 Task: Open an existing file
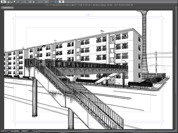(x=11, y=2)
